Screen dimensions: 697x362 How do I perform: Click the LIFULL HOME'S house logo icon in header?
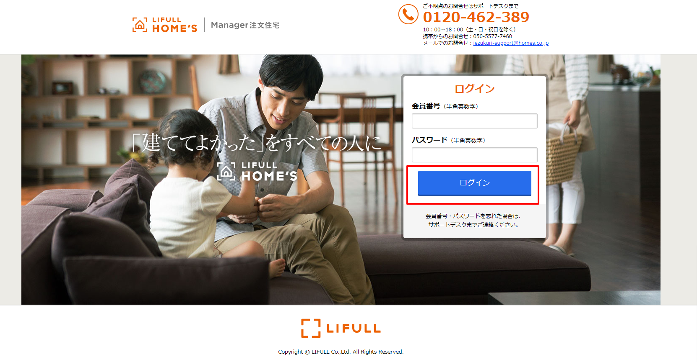tap(140, 25)
